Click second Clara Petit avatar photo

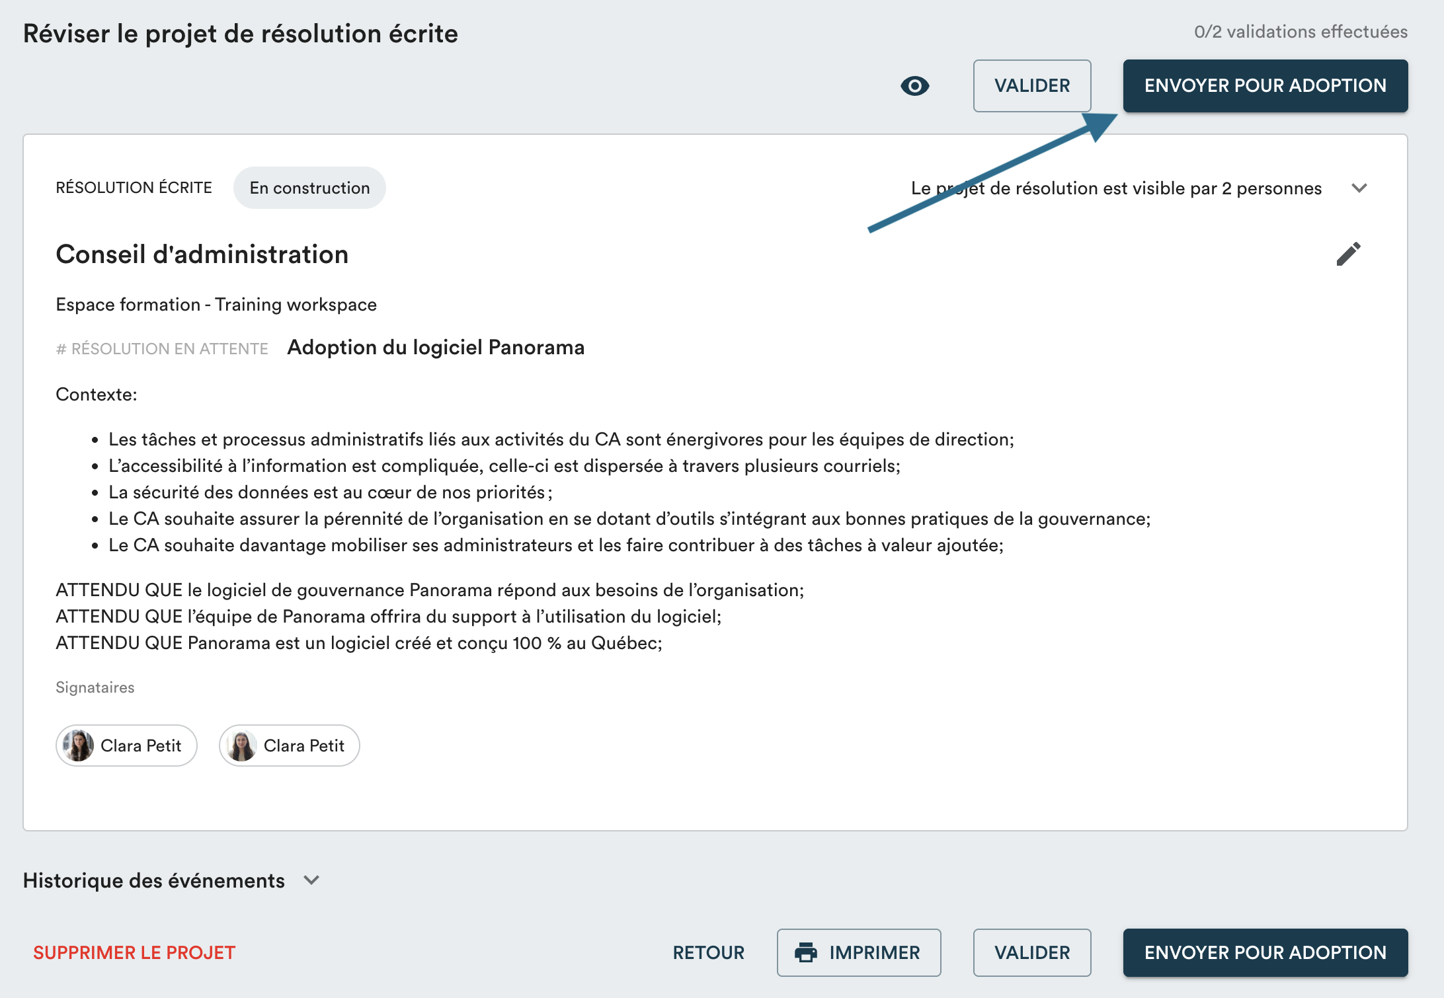pos(241,746)
